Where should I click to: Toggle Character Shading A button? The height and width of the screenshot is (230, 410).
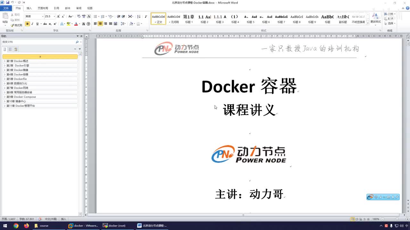(x=84, y=24)
